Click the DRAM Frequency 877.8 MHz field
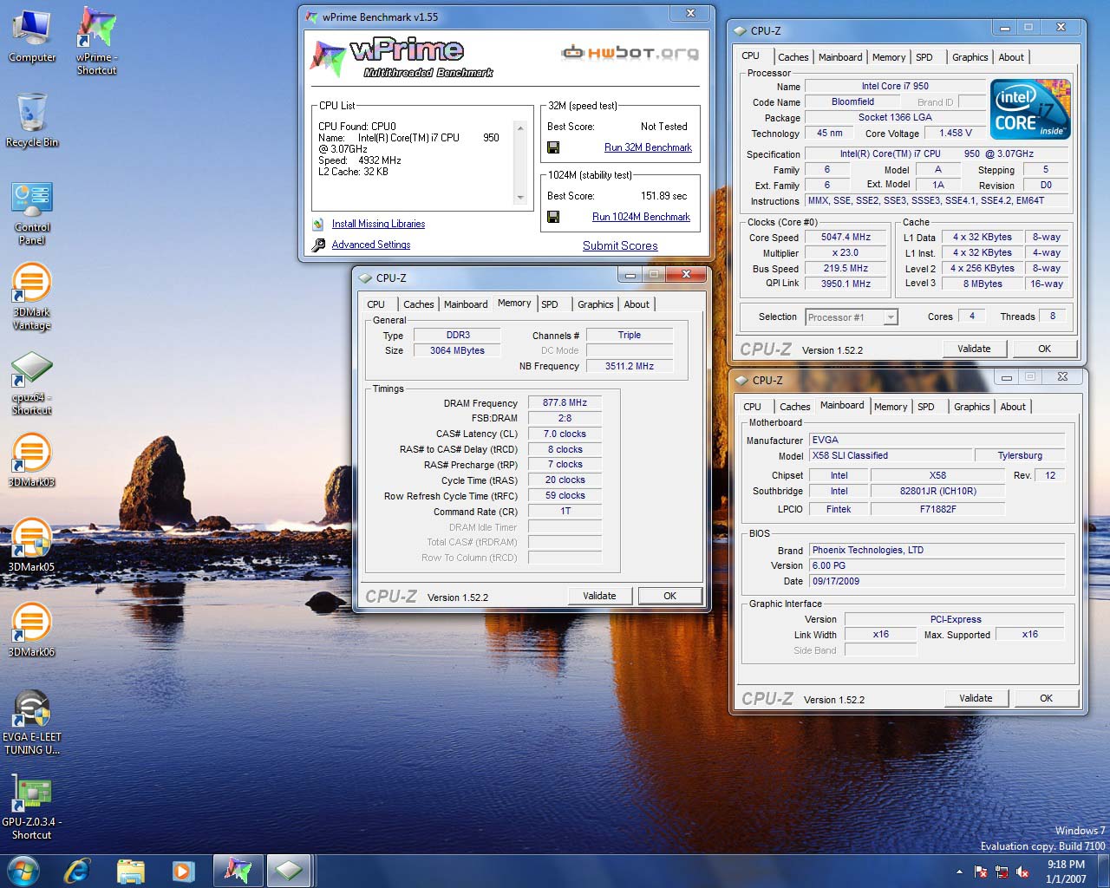Screen dimensions: 1110x888 (565, 403)
